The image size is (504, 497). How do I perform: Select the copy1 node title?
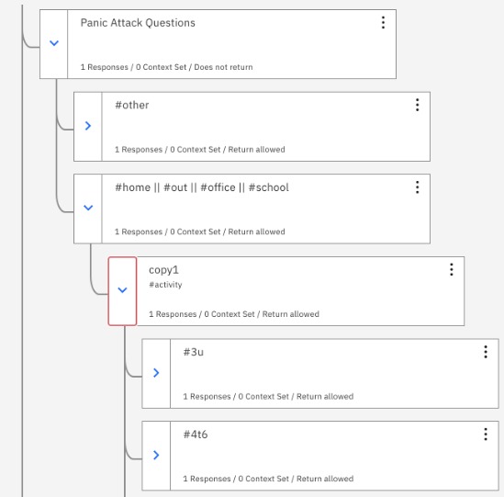(163, 270)
